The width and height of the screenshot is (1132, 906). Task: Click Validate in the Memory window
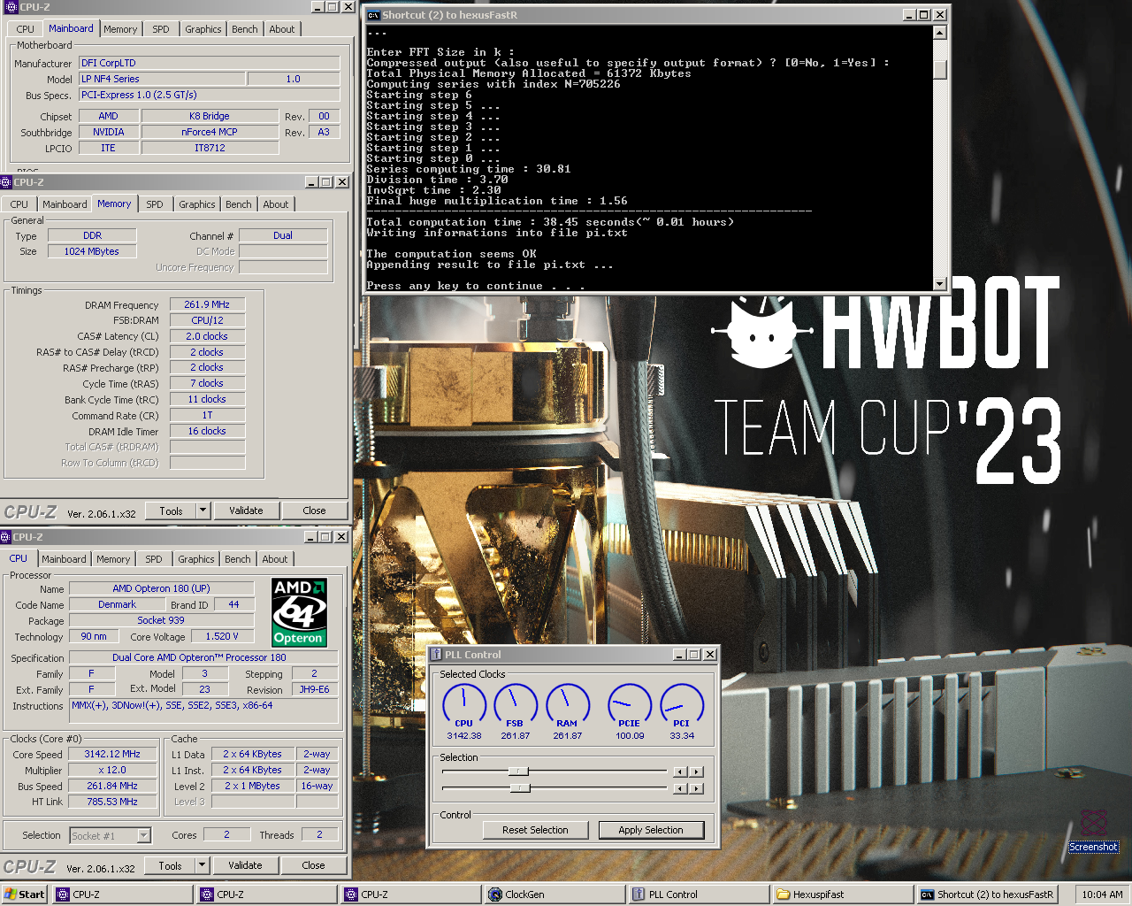[246, 511]
